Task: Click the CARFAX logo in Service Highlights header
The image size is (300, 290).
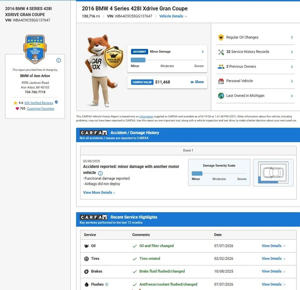Action: [x=93, y=217]
